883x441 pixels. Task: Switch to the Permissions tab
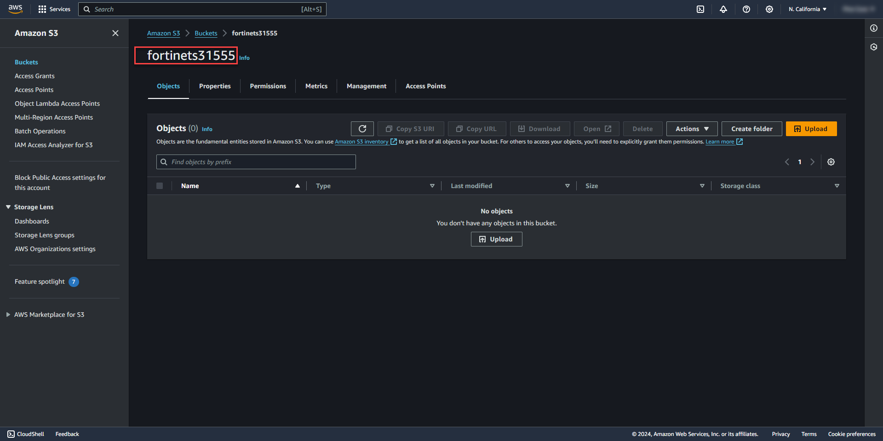pos(268,86)
